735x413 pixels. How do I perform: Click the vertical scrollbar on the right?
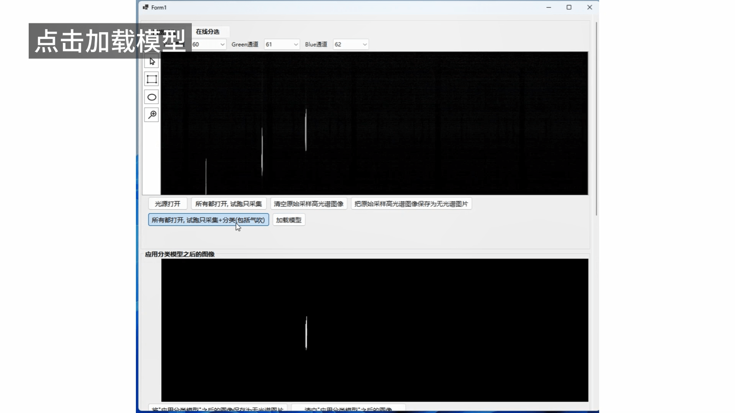[596, 119]
